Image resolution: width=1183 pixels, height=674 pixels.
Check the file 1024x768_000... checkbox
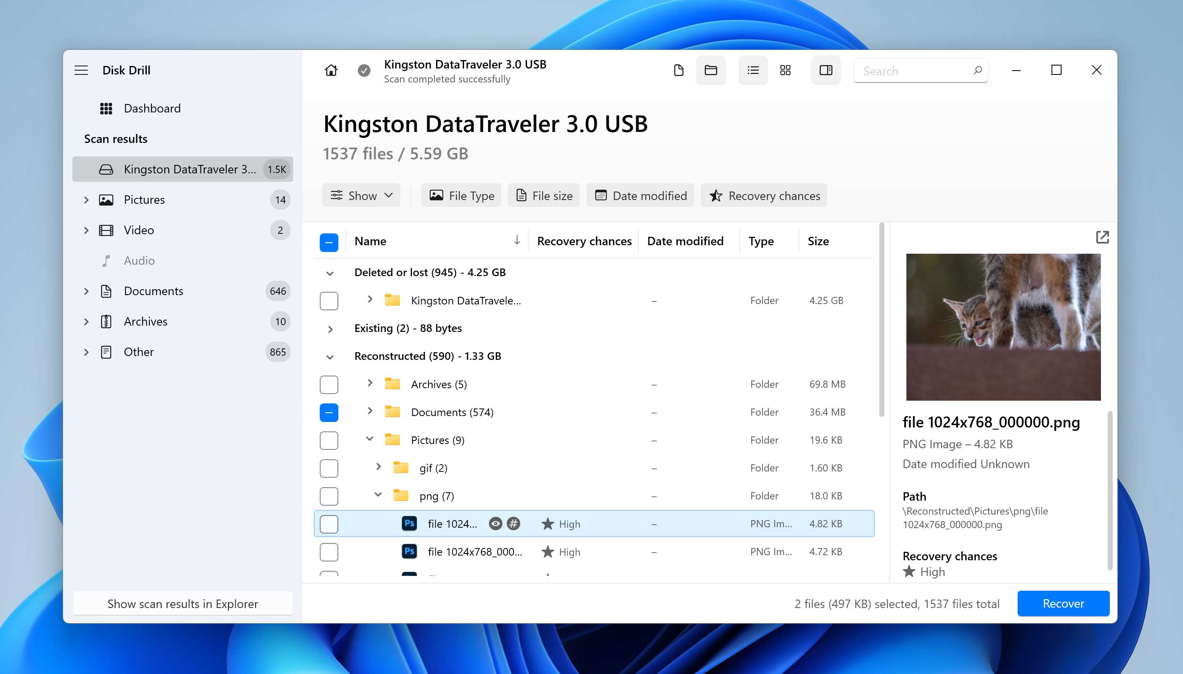point(329,552)
